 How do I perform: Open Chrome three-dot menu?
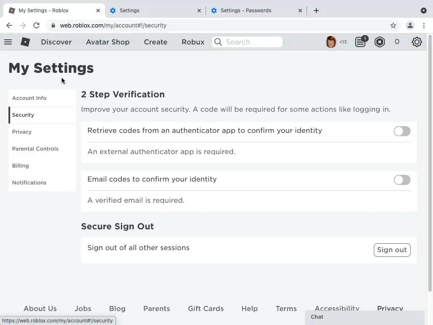tap(424, 25)
